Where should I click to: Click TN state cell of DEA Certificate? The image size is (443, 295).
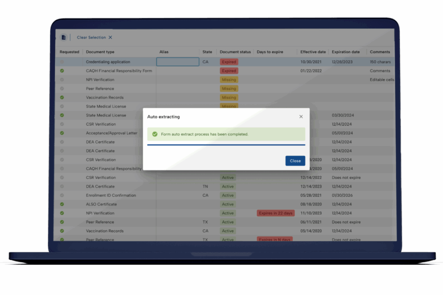(205, 187)
